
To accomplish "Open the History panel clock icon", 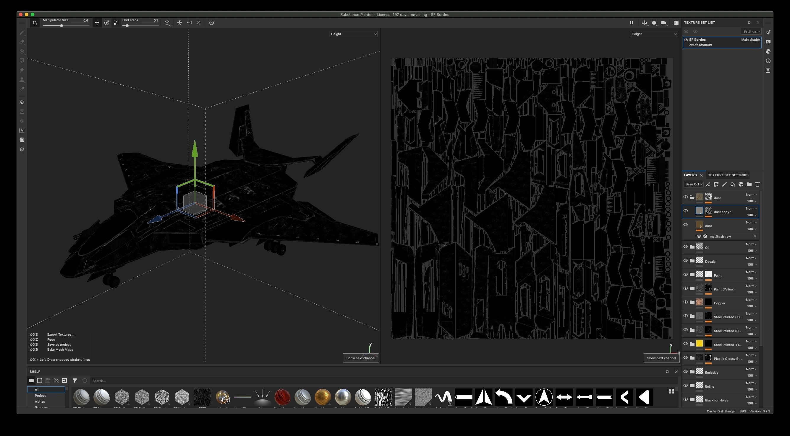I will click(768, 61).
